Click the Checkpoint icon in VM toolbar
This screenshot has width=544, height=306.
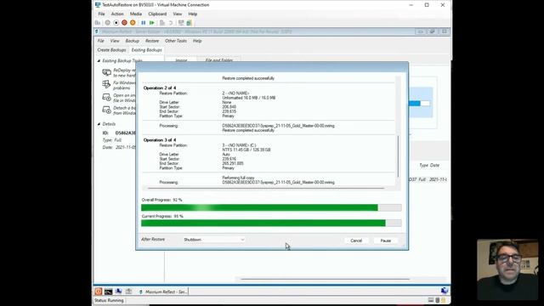(x=162, y=23)
